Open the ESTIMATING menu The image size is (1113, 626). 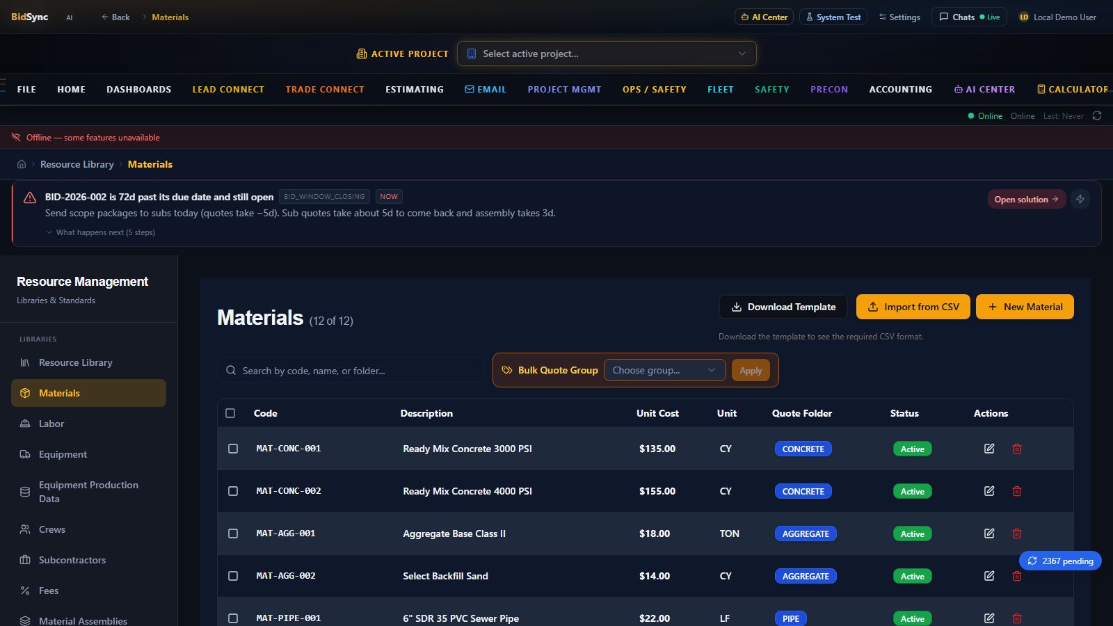pyautogui.click(x=415, y=90)
